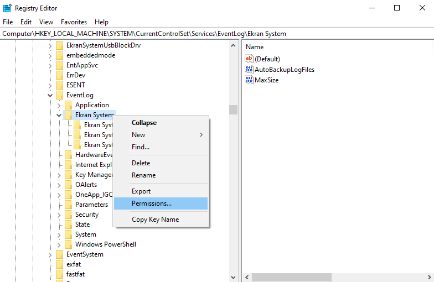Expand the Security key chevron

(x=59, y=215)
